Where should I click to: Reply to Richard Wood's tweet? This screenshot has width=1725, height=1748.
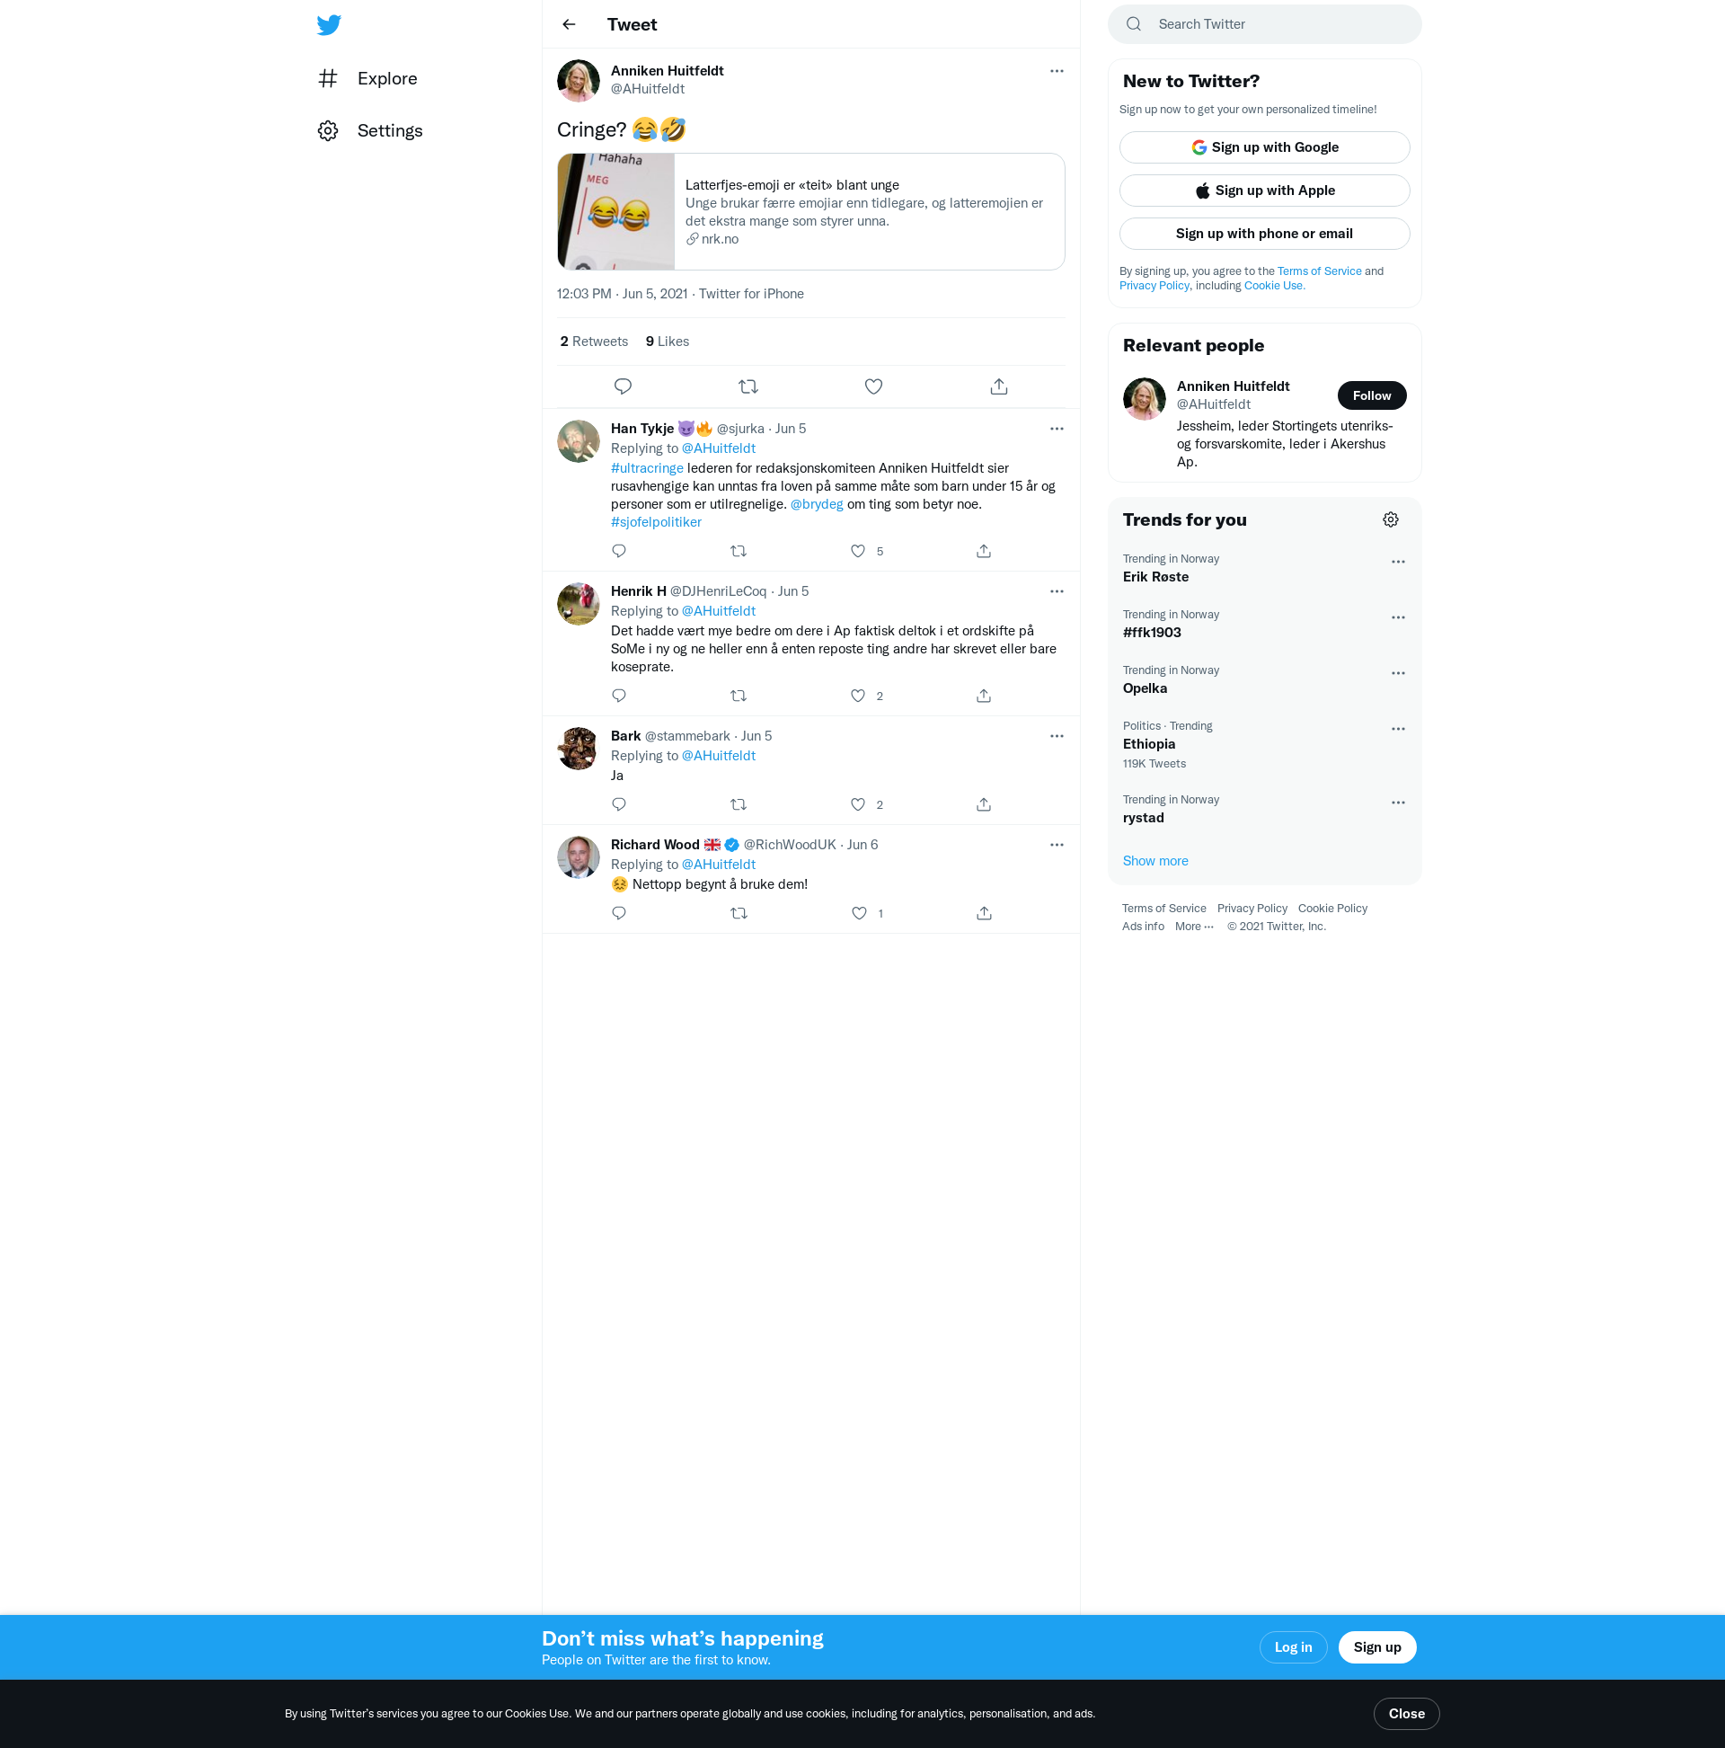click(x=619, y=913)
